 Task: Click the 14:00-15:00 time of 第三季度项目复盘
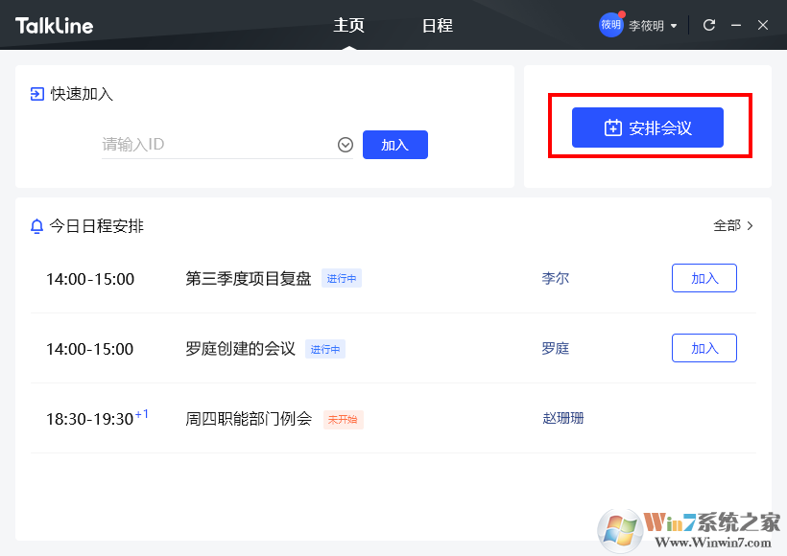pos(90,279)
